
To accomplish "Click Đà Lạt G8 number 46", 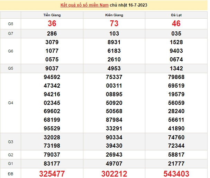I will (x=176, y=24).
